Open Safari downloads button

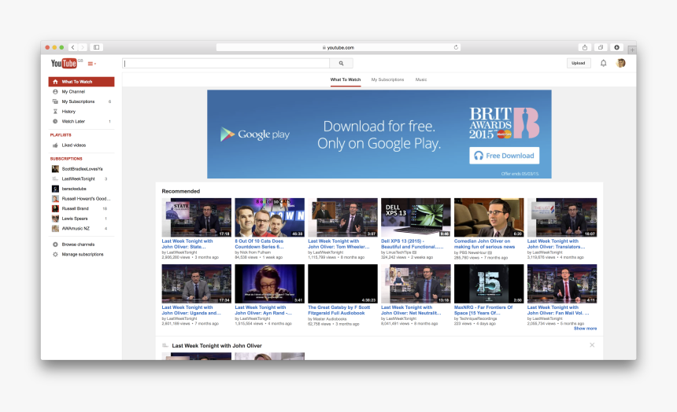[616, 47]
